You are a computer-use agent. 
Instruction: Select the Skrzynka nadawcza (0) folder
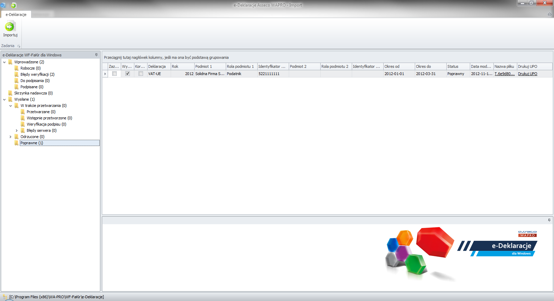click(34, 93)
